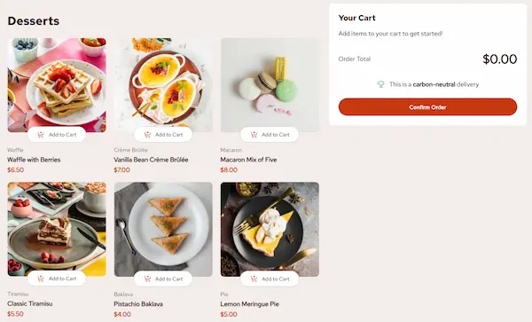Open the waffle with strawberries photo
532x322 pixels.
tap(57, 85)
